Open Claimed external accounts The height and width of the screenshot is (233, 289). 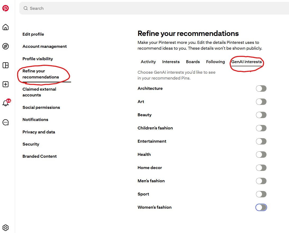coord(39,92)
